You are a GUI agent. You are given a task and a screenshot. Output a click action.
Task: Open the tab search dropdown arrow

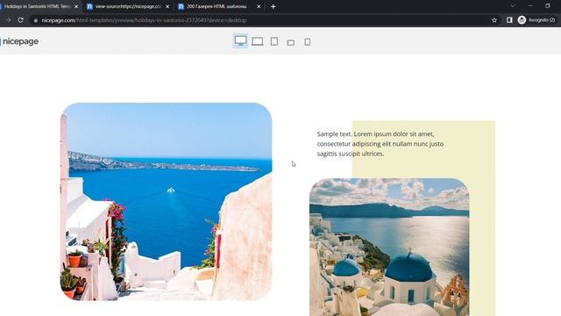click(513, 6)
